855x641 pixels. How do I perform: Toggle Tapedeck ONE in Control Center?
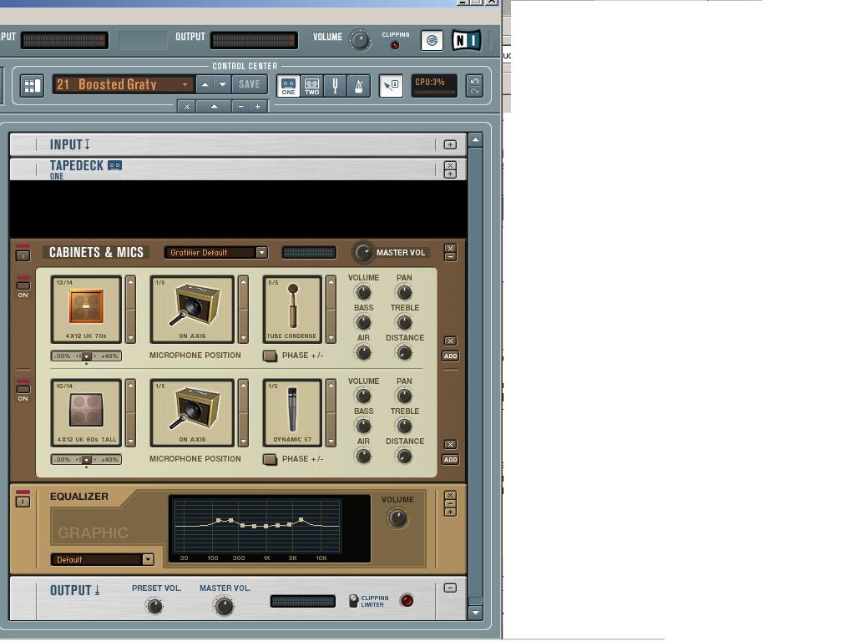pos(288,86)
